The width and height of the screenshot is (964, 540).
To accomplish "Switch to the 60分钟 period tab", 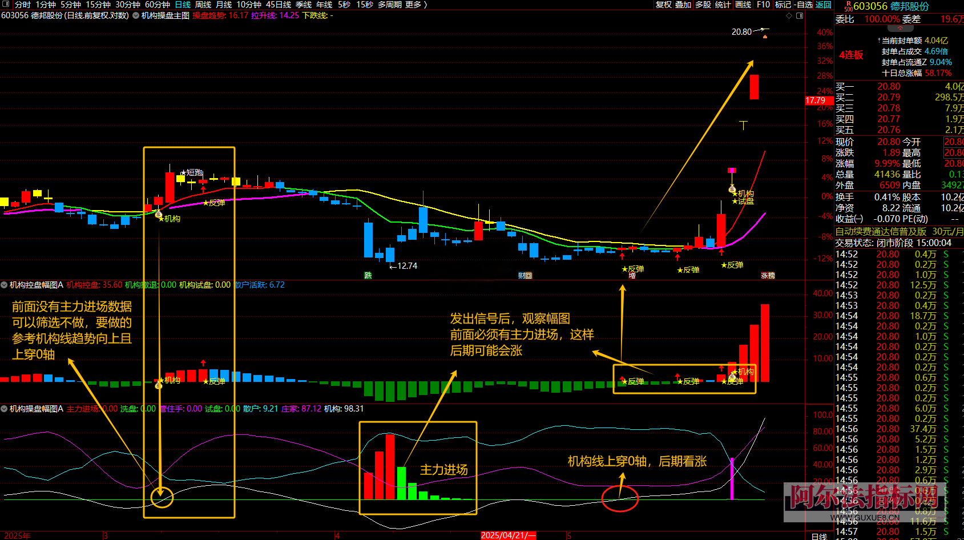I will [x=157, y=5].
